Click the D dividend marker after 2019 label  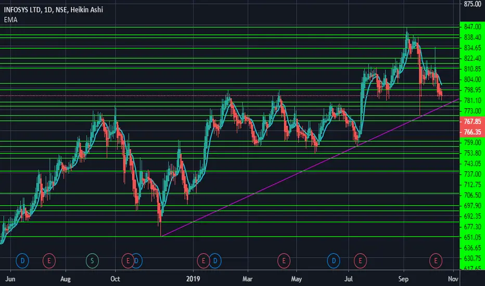click(215, 261)
